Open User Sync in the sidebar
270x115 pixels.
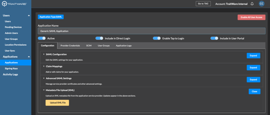pyautogui.click(x=10, y=51)
